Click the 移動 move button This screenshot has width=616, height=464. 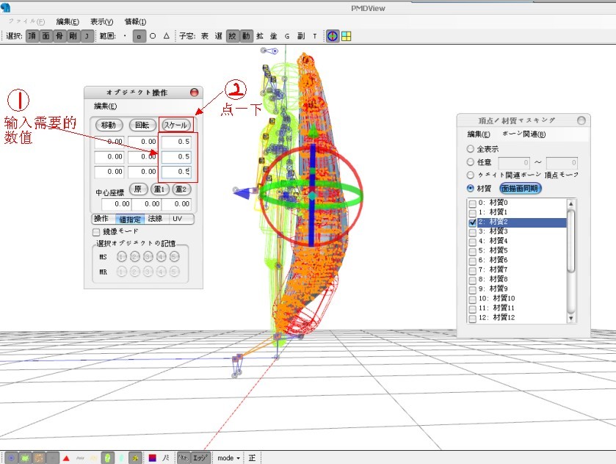[109, 125]
